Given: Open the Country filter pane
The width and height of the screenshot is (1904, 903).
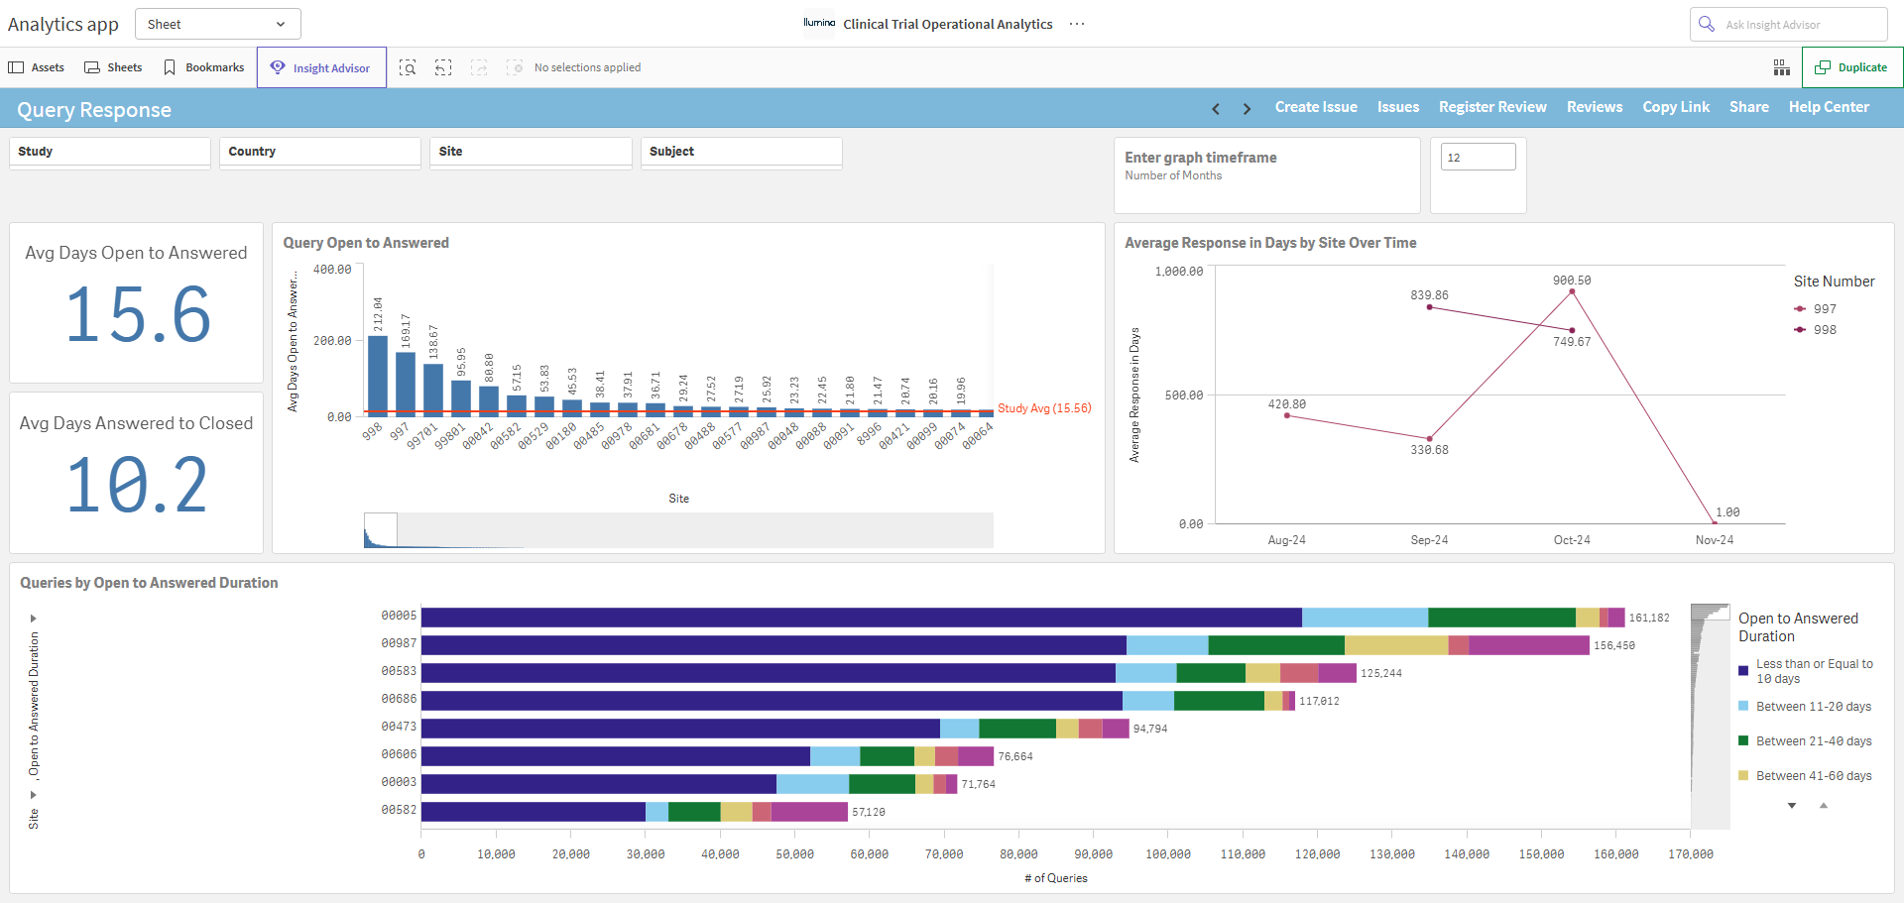Looking at the screenshot, I should pyautogui.click(x=320, y=152).
